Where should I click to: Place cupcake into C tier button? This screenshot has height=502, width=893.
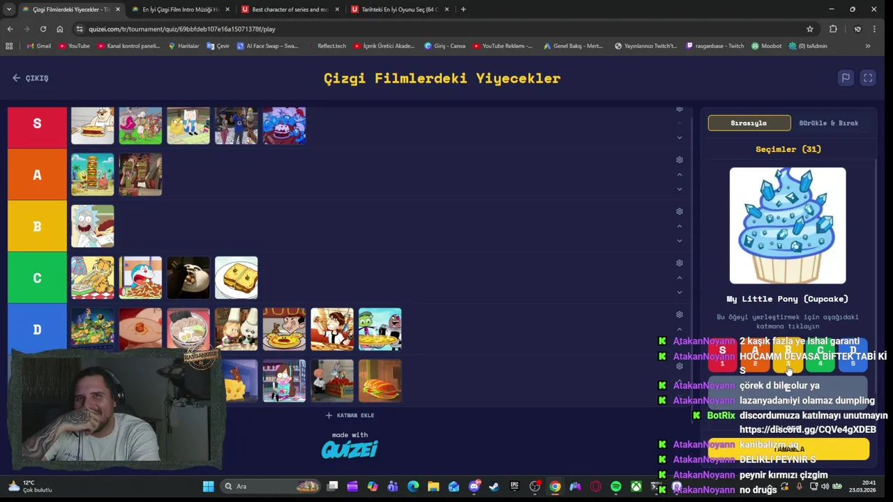coord(820,355)
